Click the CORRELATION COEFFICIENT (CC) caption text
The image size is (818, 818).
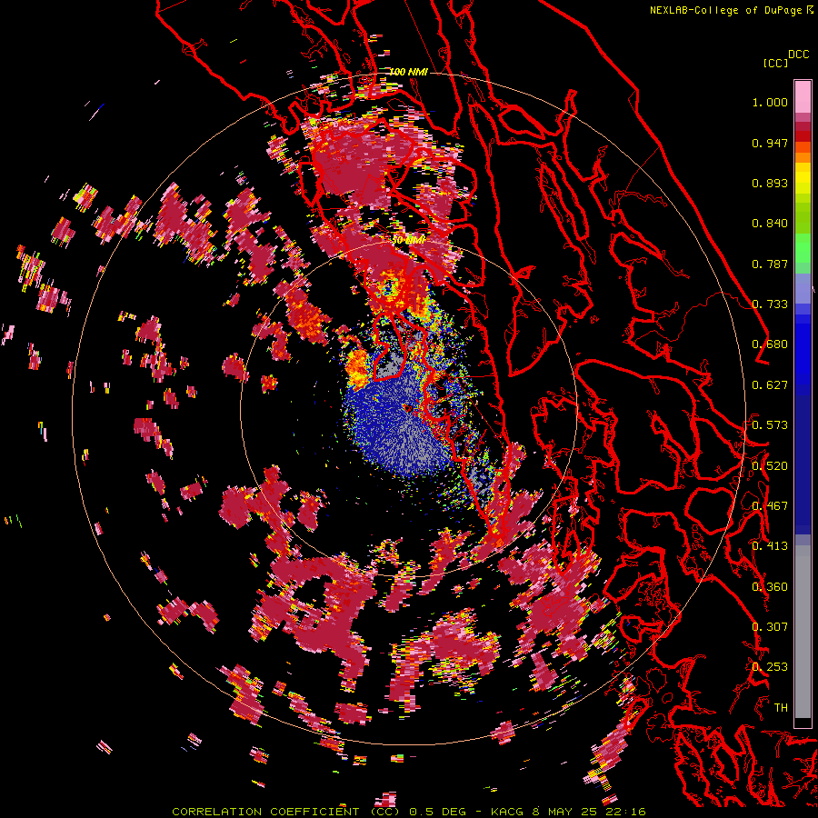click(x=286, y=812)
